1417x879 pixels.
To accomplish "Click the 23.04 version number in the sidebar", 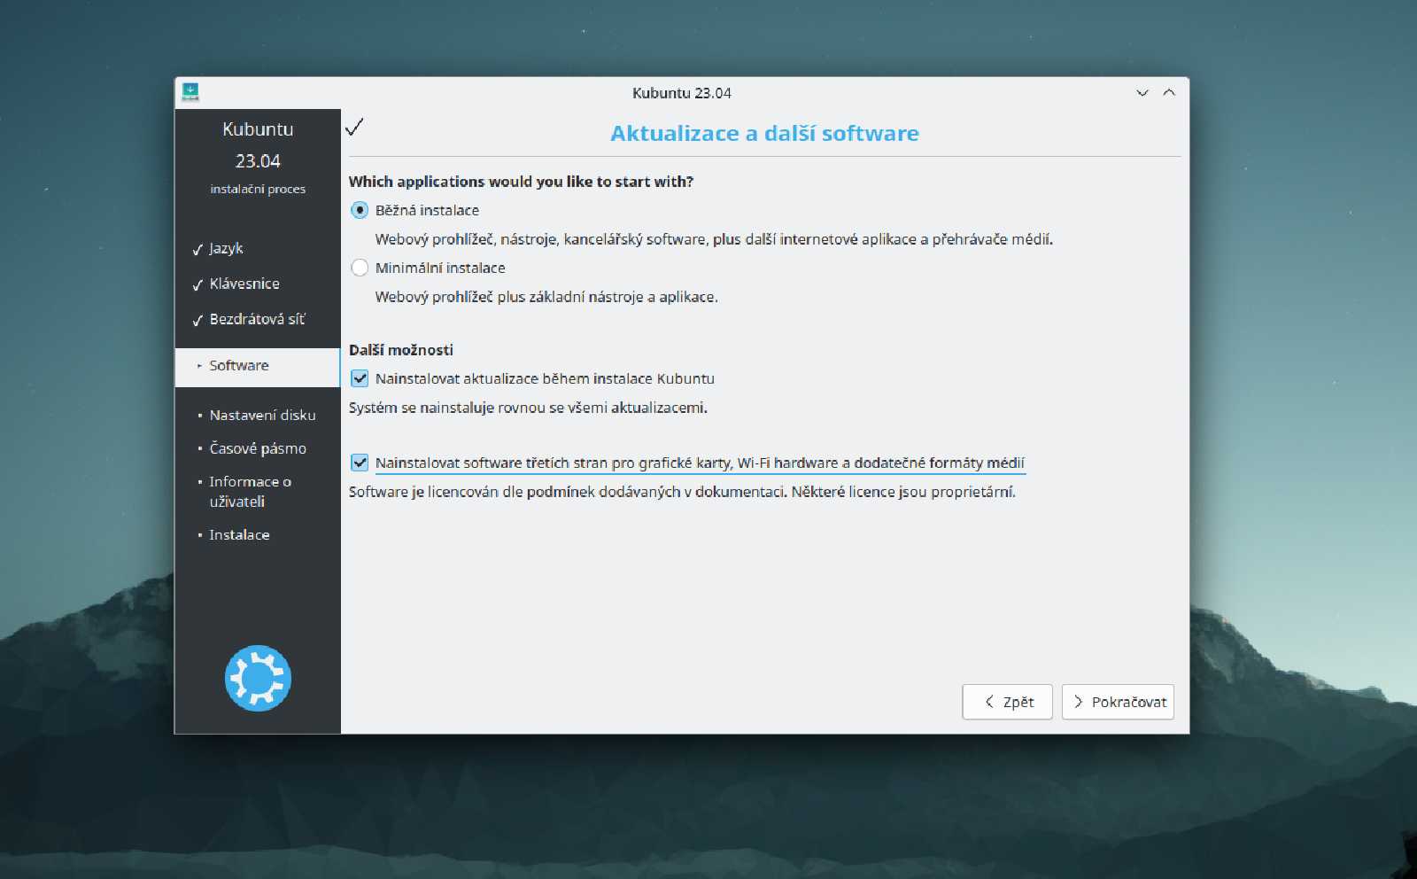I will pyautogui.click(x=258, y=161).
